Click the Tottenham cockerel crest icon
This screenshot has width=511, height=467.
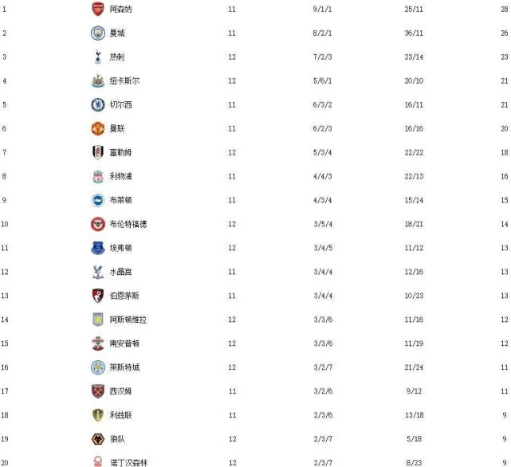point(97,57)
